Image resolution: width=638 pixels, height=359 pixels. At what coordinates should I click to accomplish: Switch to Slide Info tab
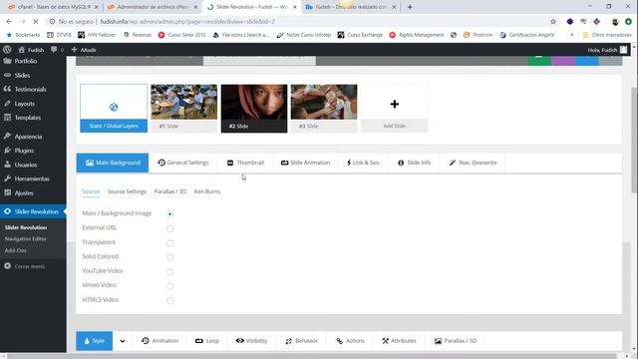pyautogui.click(x=414, y=163)
